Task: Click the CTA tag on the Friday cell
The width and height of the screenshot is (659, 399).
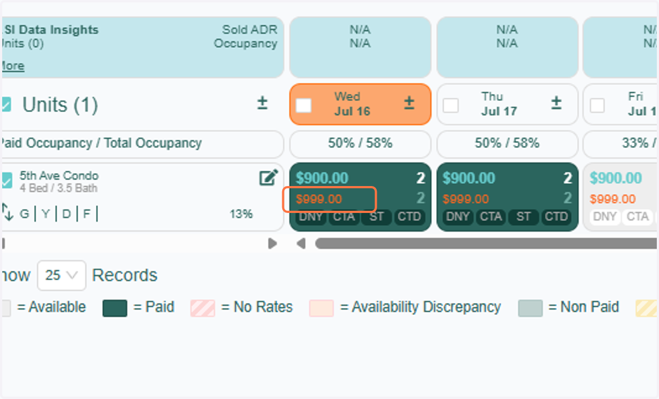Action: click(x=638, y=217)
